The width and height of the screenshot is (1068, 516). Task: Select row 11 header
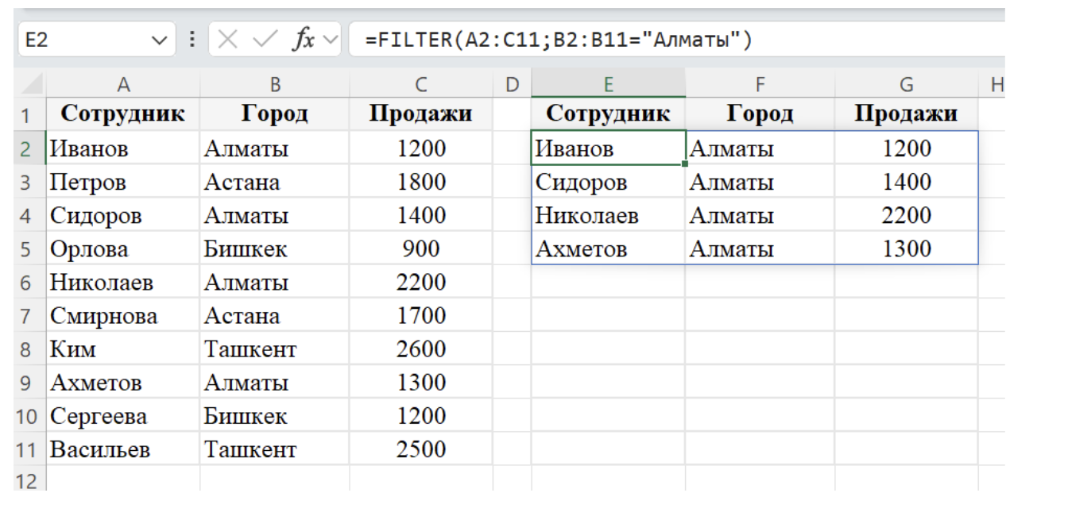click(24, 449)
